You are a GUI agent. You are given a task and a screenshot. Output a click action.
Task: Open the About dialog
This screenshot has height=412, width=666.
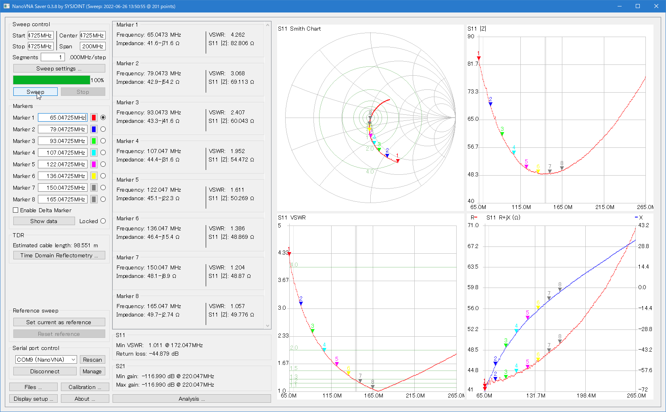(x=85, y=399)
